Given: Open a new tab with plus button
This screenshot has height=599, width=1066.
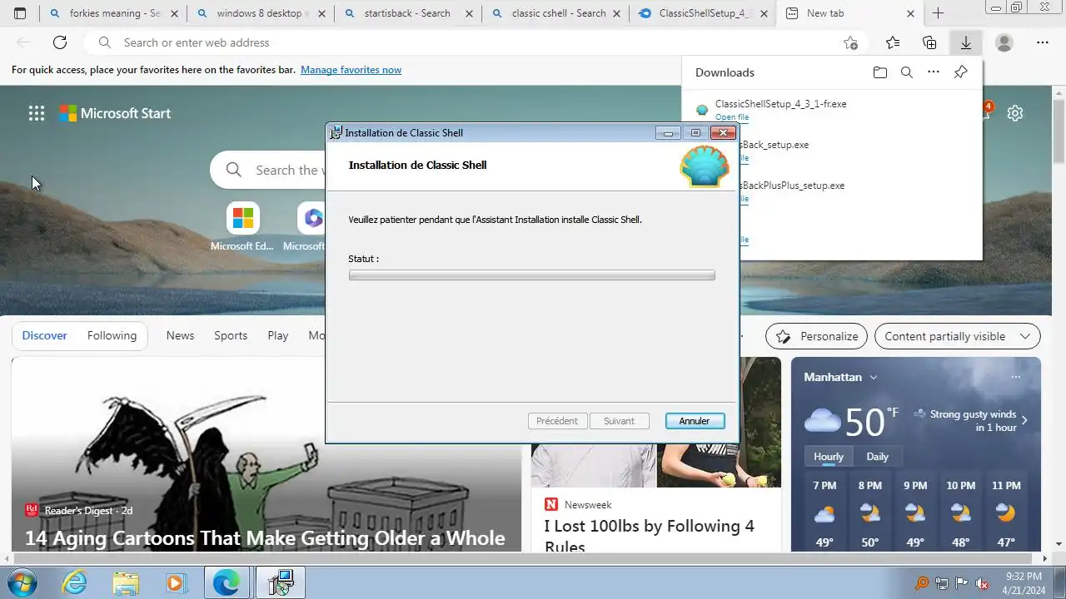Looking at the screenshot, I should click(x=938, y=13).
